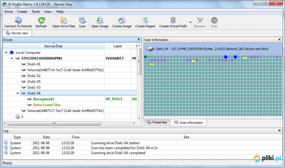Image resolution: width=285 pixels, height=168 pixels.
Task: Click the optical drive icon beside I:
Action: 17,116
